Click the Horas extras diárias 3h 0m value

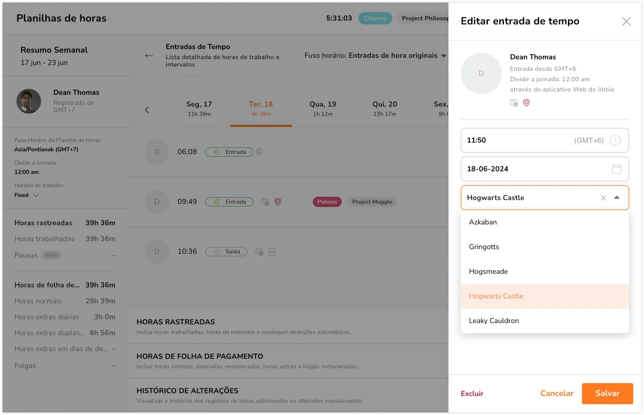[x=105, y=317]
